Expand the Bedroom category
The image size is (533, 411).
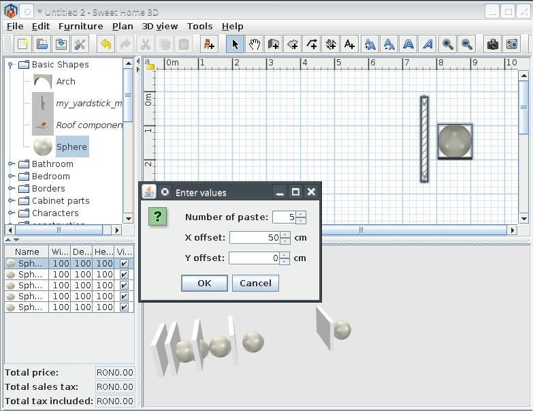tap(11, 177)
